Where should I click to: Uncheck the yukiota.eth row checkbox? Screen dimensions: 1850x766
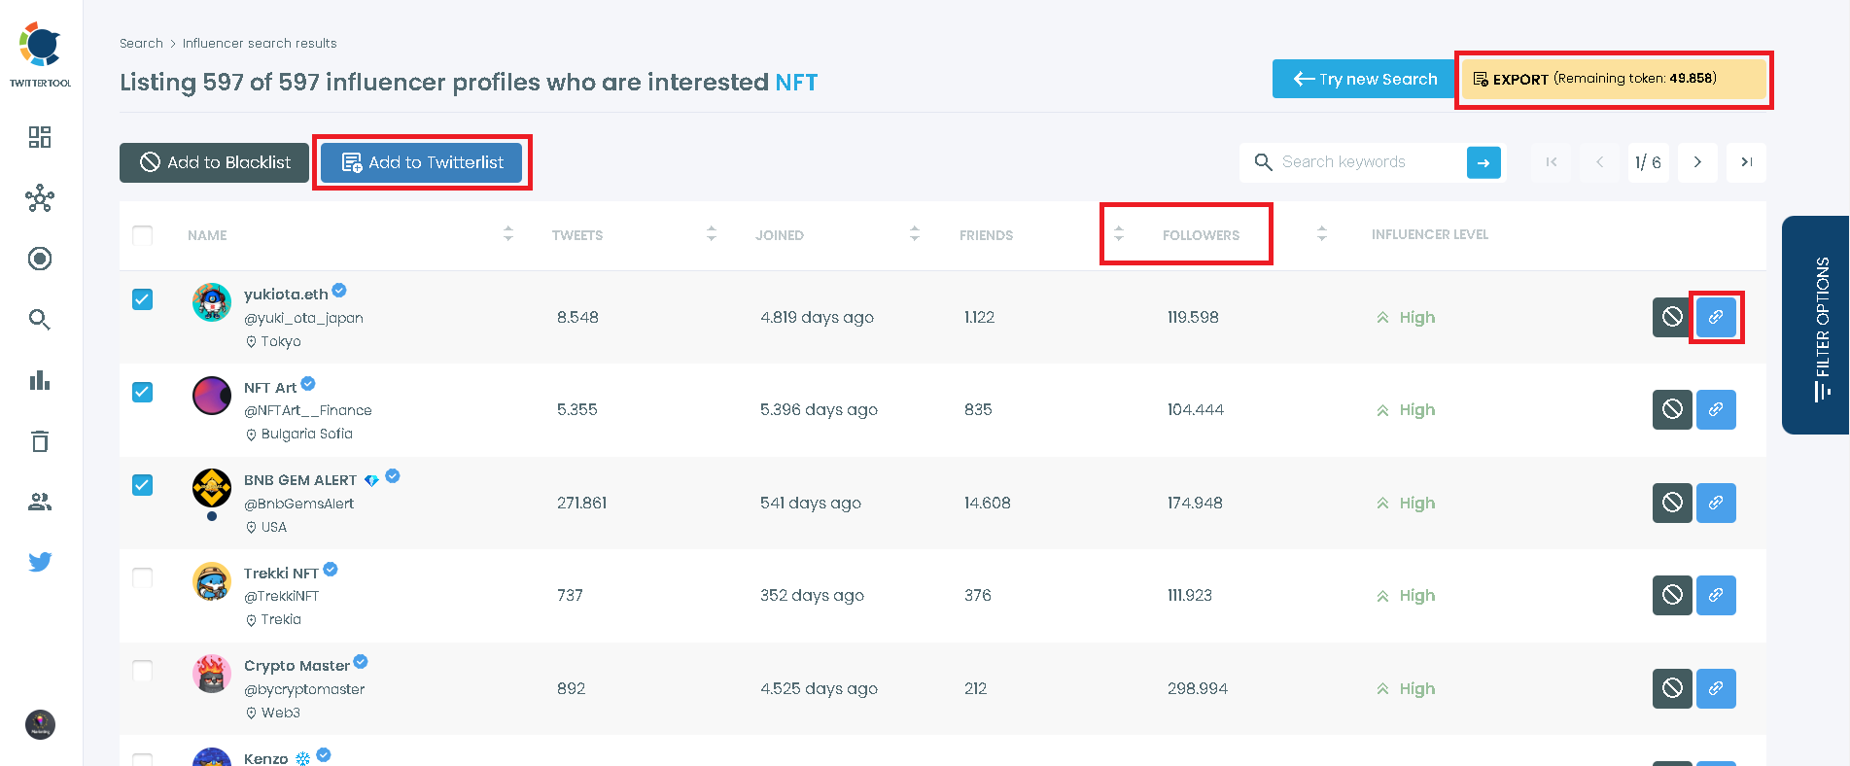coord(143,299)
